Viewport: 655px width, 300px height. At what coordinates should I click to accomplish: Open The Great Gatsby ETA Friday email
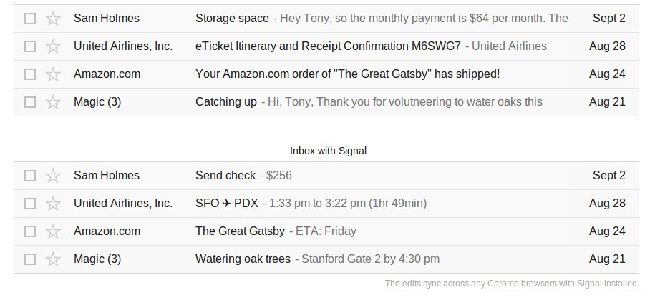(239, 231)
